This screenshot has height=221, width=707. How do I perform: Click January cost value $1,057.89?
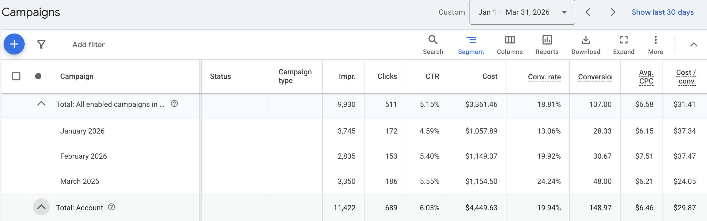coord(481,131)
